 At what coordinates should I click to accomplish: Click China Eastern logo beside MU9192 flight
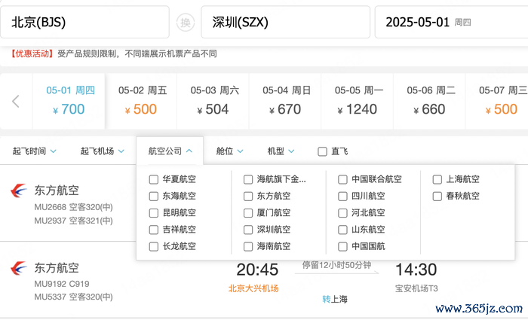click(x=19, y=268)
